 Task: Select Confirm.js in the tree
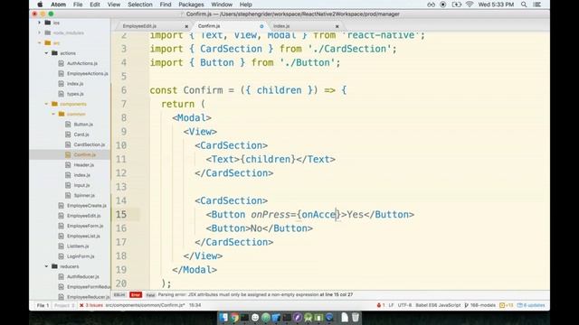[84, 154]
